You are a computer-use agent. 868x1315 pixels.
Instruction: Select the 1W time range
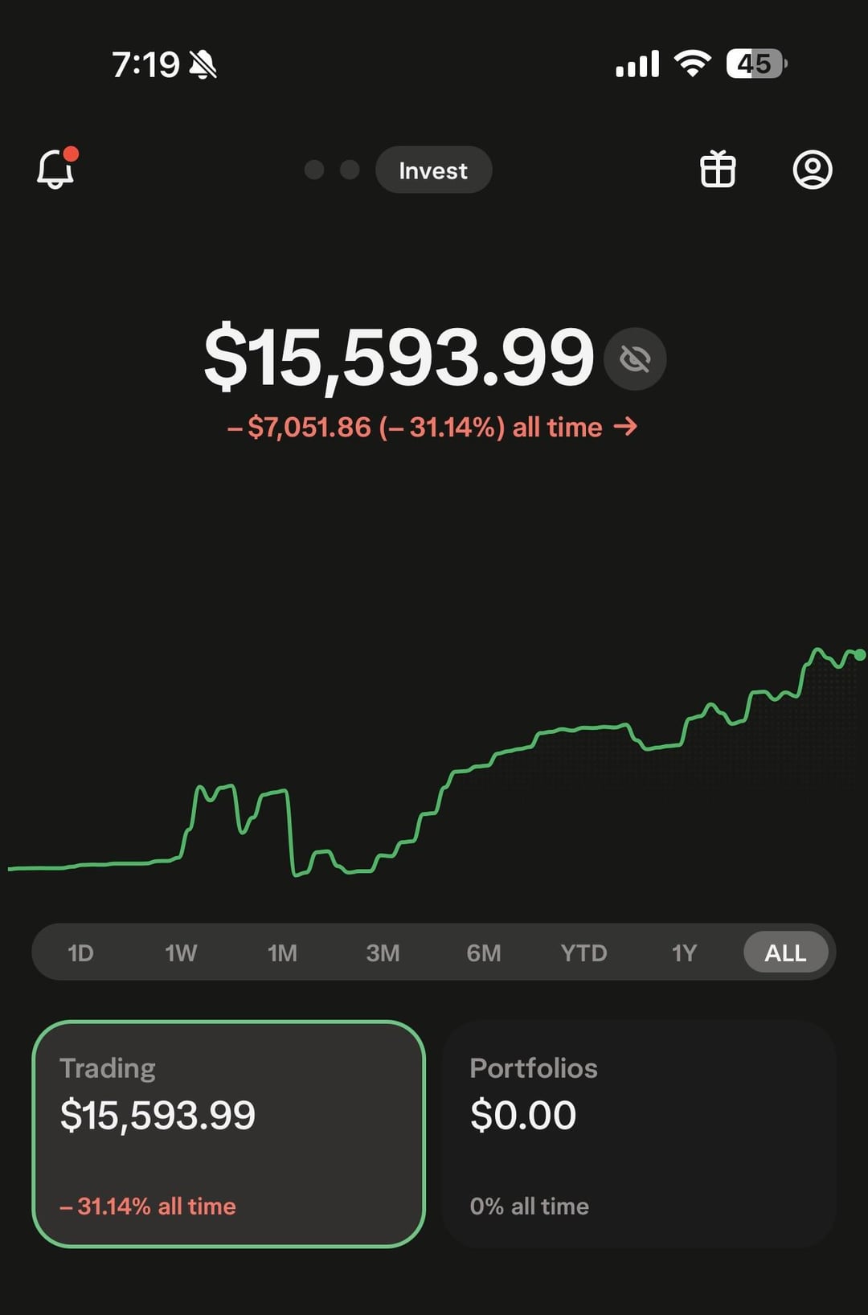point(181,952)
